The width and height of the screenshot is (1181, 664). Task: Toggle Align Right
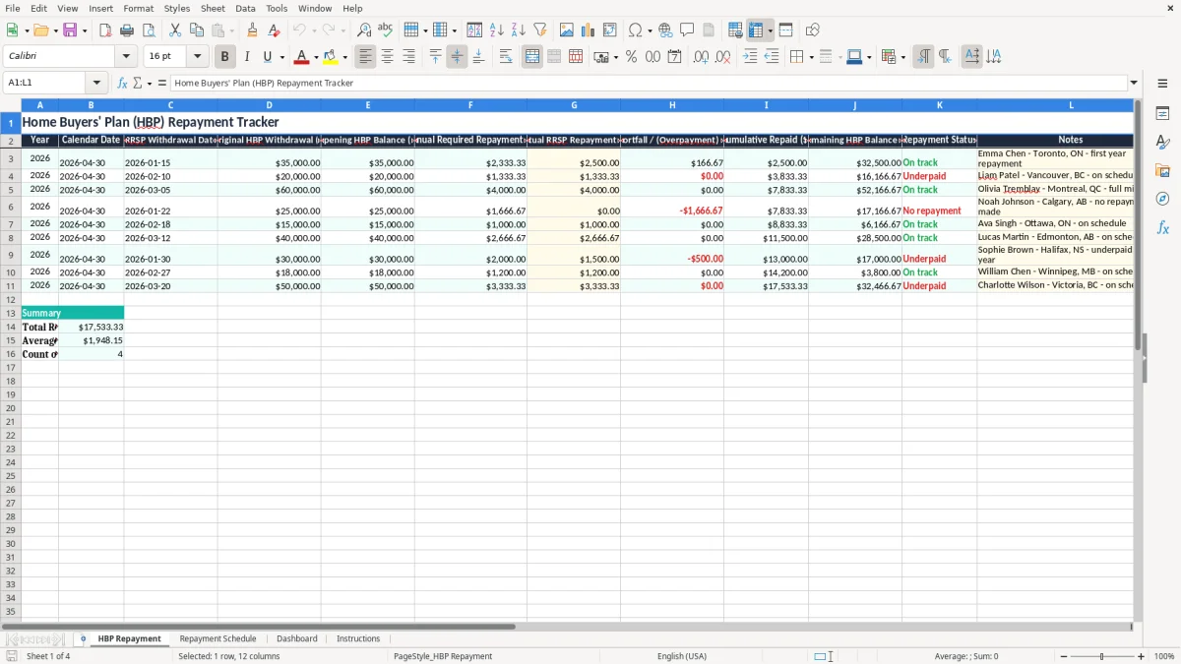(x=409, y=57)
